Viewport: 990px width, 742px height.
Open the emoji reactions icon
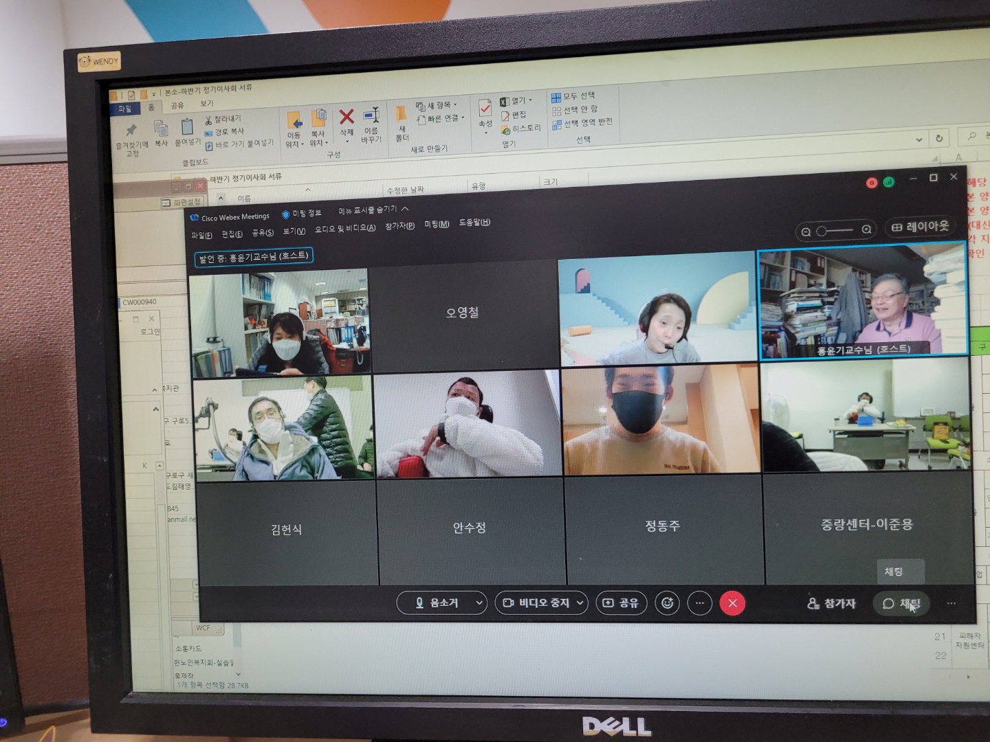point(667,603)
